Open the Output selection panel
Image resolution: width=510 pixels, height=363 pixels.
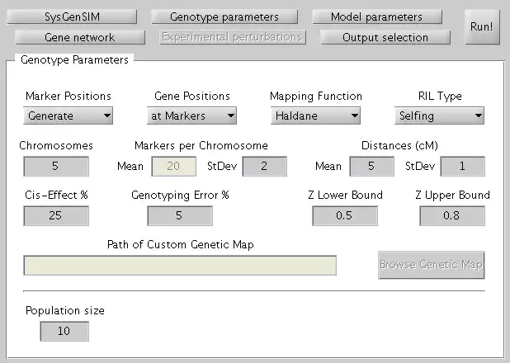(385, 37)
